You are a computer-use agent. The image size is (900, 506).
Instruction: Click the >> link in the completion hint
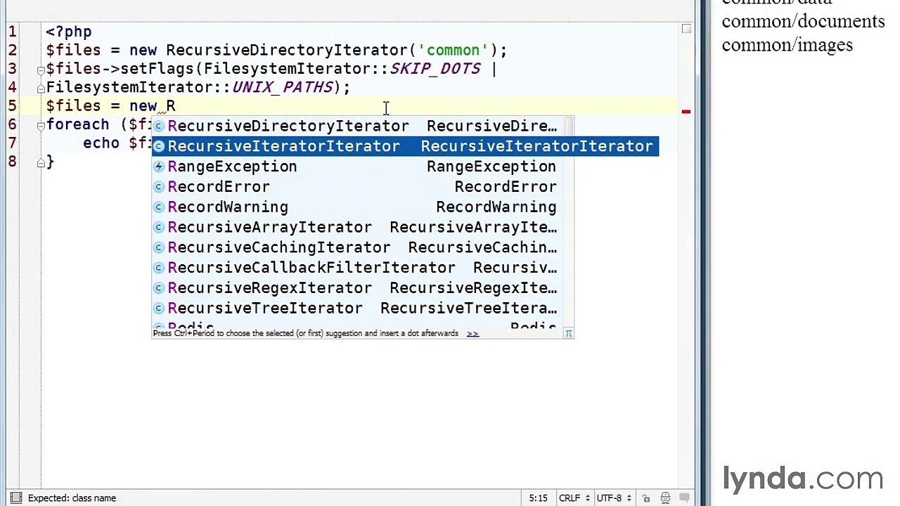click(472, 334)
